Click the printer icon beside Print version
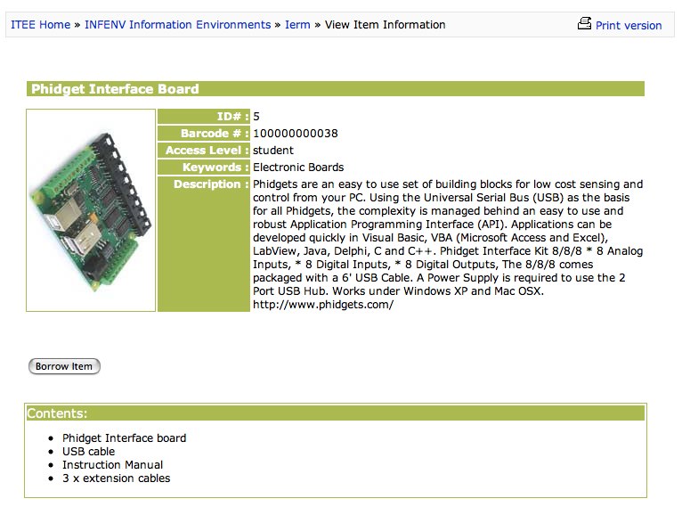The image size is (682, 515). click(584, 23)
